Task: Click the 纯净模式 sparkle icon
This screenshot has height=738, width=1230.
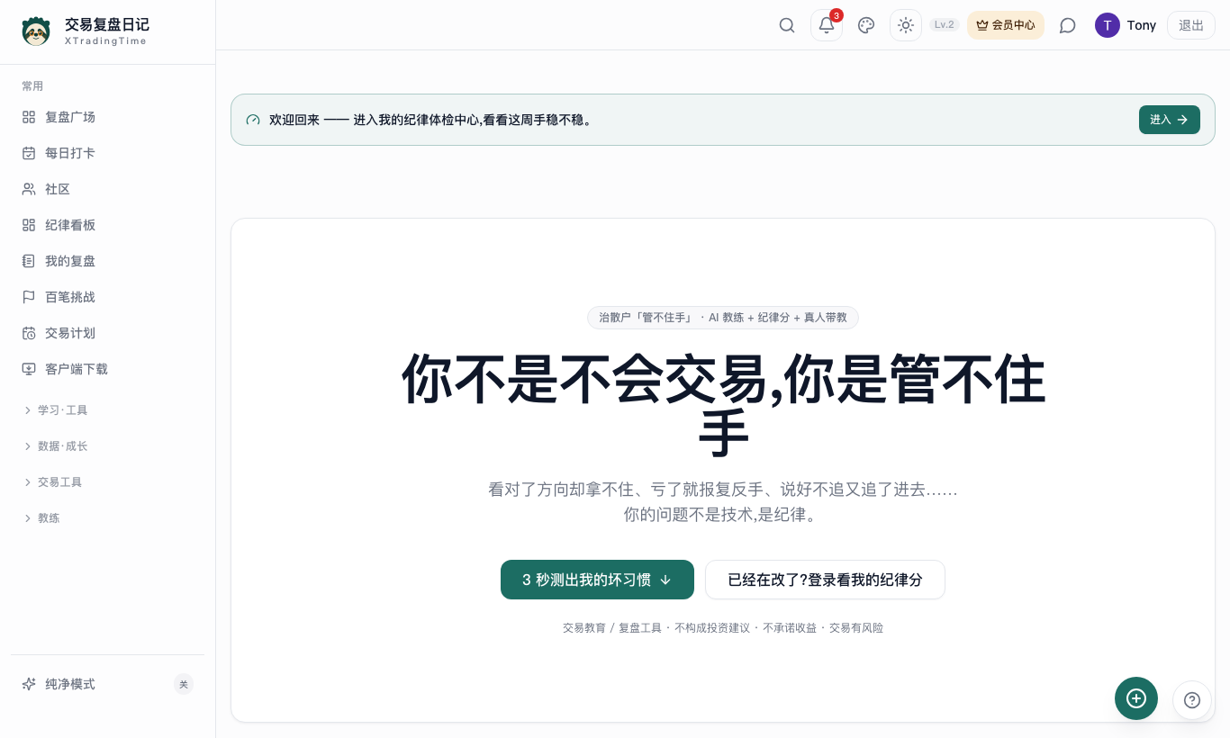Action: click(29, 684)
